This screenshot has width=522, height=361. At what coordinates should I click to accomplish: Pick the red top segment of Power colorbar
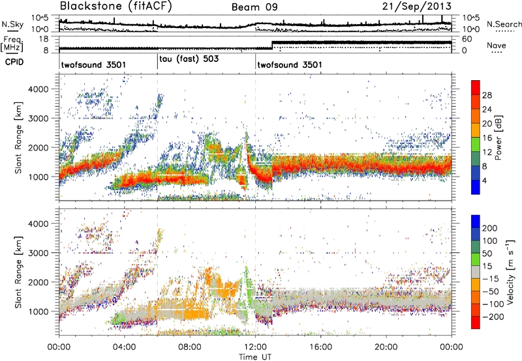coord(476,88)
